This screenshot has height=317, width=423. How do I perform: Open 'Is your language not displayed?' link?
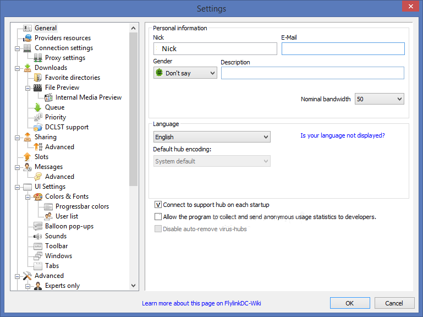[342, 135]
